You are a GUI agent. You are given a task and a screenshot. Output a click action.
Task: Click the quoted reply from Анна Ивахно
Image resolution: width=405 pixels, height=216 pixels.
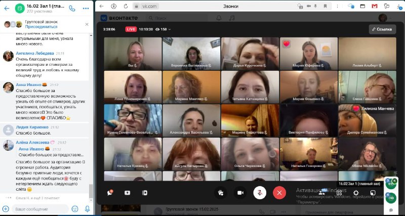[51, 152]
